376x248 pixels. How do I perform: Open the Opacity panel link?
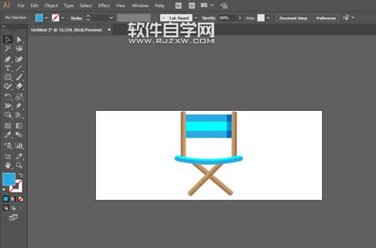209,18
